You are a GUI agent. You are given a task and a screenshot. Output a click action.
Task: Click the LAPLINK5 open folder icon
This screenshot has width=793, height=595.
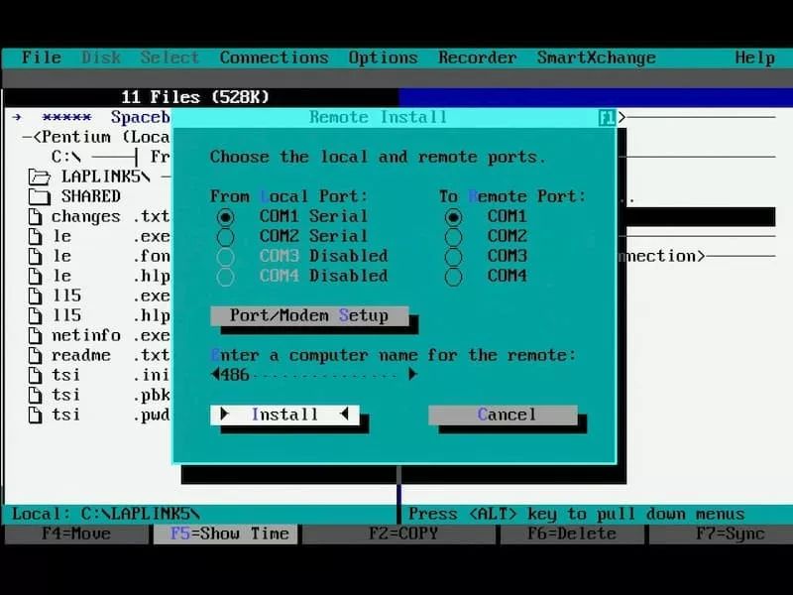(39, 178)
